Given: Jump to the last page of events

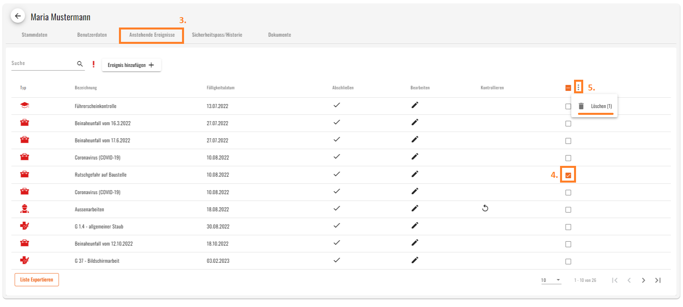Looking at the screenshot, I should coord(658,280).
